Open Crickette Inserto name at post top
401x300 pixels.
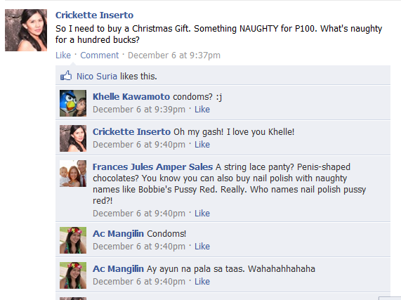click(x=94, y=15)
